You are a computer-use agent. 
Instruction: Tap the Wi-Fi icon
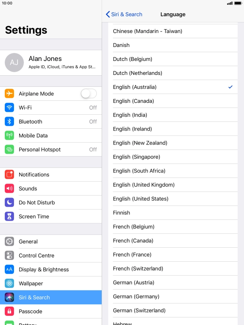(x=9, y=108)
